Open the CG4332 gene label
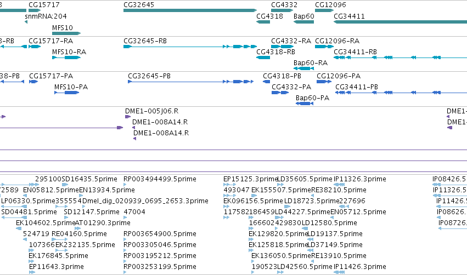This screenshot has width=467, height=275. (x=284, y=5)
